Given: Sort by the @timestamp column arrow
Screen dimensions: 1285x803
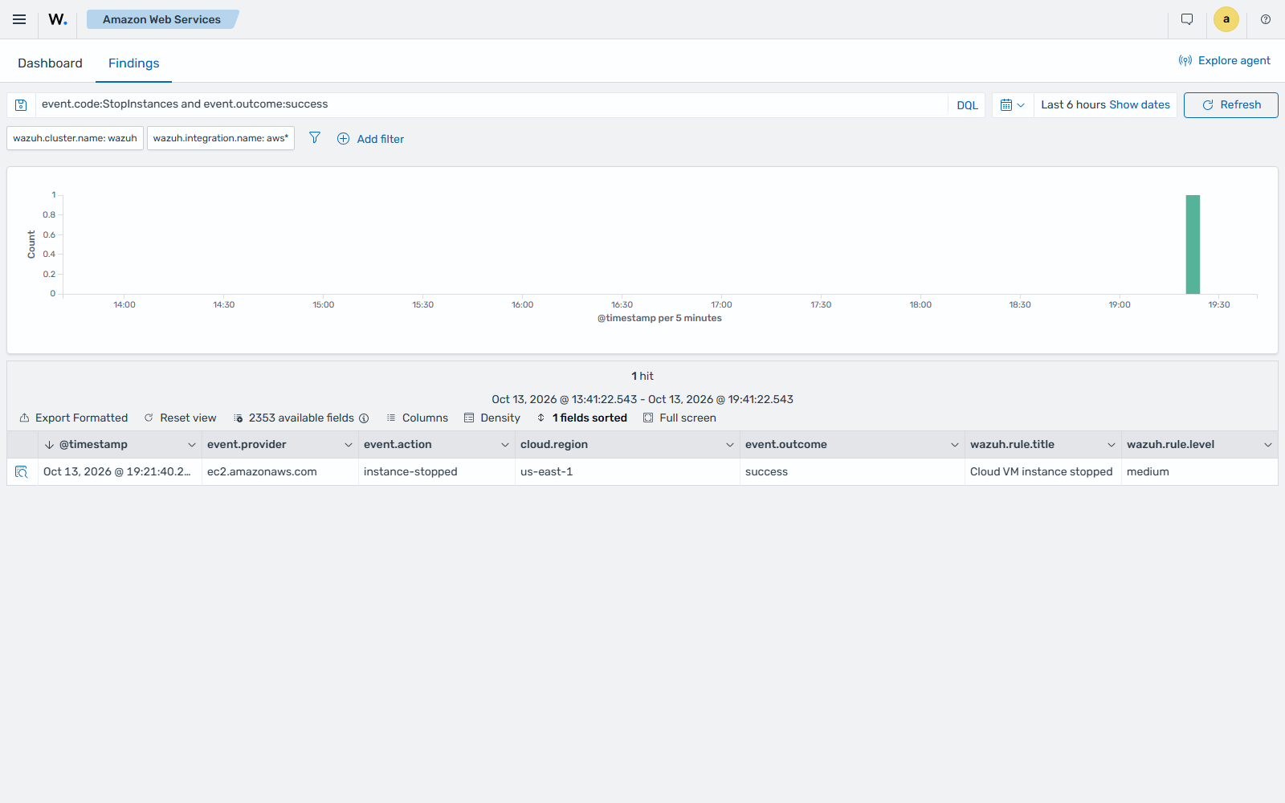Looking at the screenshot, I should pyautogui.click(x=49, y=445).
